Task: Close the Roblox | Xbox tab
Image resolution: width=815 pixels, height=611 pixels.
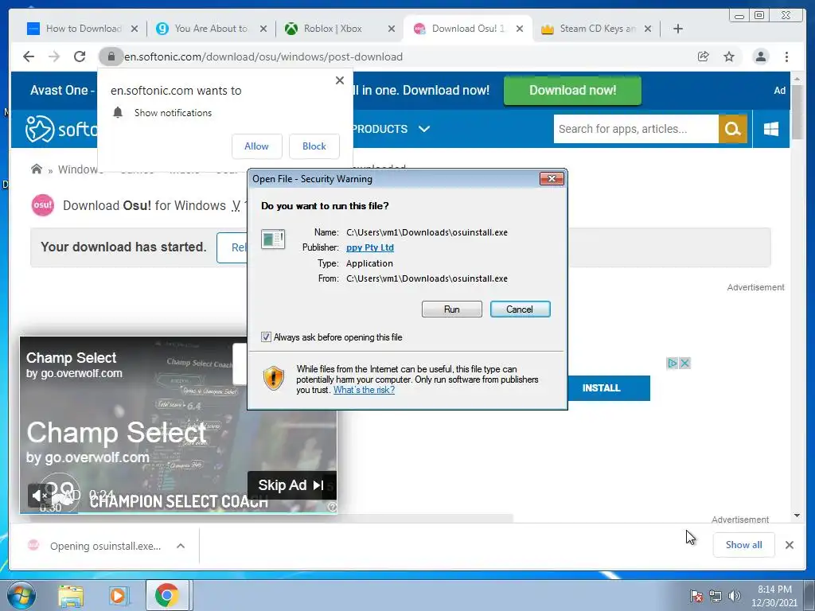Action: pos(392,29)
